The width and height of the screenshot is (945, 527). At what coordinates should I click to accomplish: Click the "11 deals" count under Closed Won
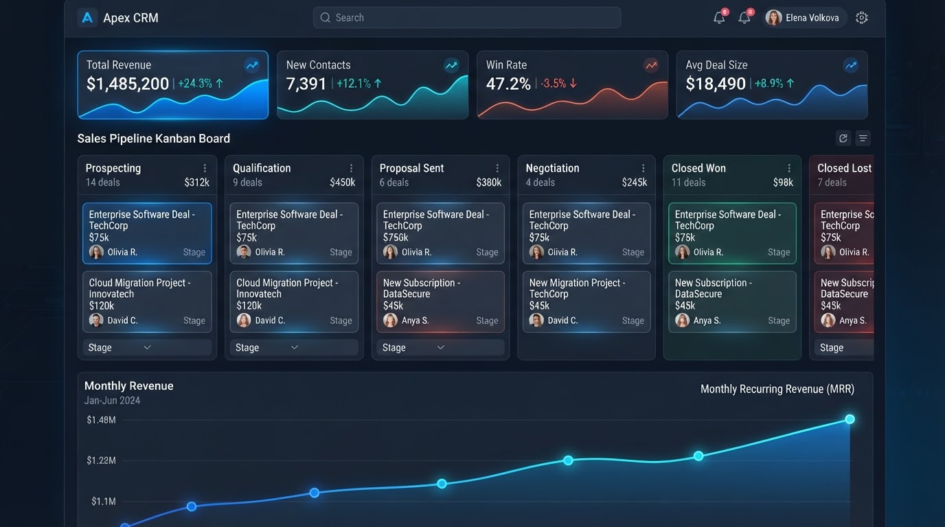(689, 183)
